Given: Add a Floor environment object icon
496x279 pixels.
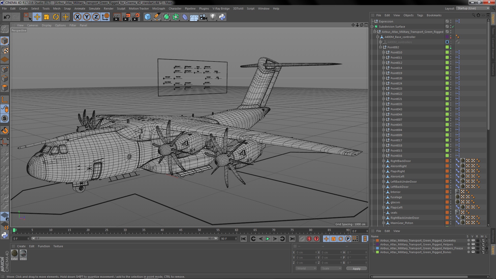Looking at the screenshot, I should point(194,17).
